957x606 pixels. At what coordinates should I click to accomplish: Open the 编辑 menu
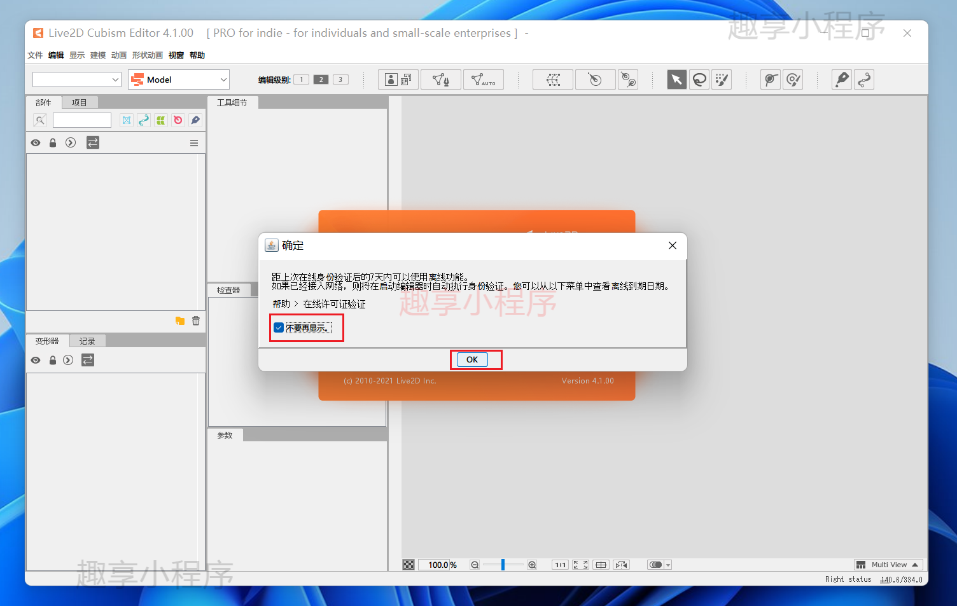pos(56,55)
